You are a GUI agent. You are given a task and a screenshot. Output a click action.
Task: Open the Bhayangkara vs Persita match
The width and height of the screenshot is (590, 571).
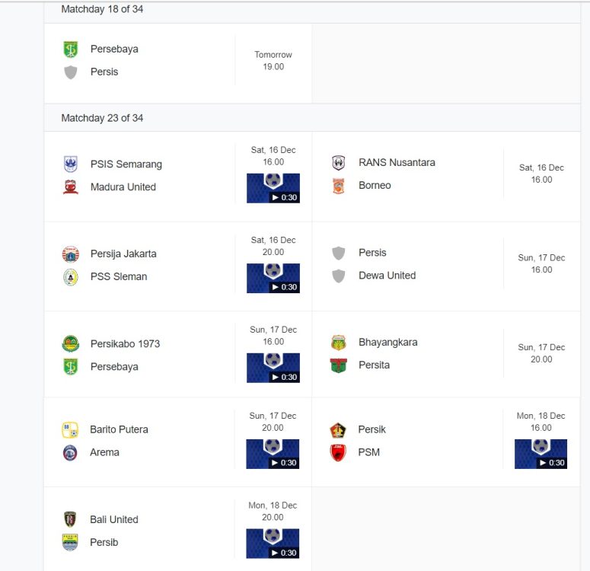click(446, 354)
